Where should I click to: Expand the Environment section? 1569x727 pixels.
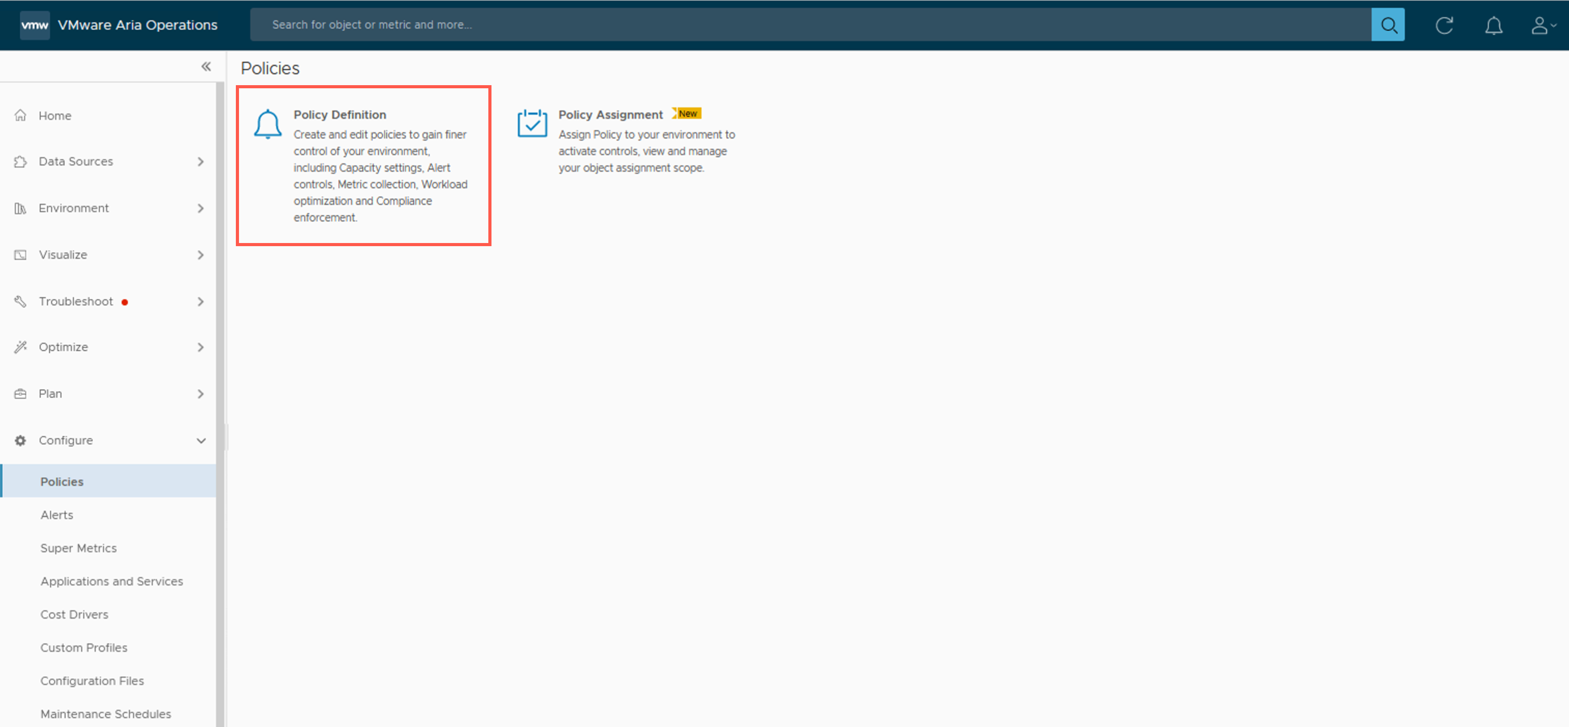(x=201, y=208)
